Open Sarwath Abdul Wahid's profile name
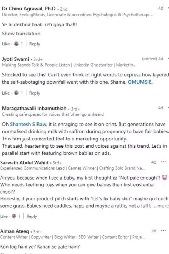 (26, 162)
